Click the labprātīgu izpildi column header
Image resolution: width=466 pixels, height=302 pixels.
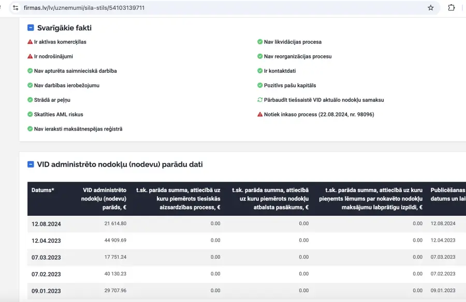point(371,199)
